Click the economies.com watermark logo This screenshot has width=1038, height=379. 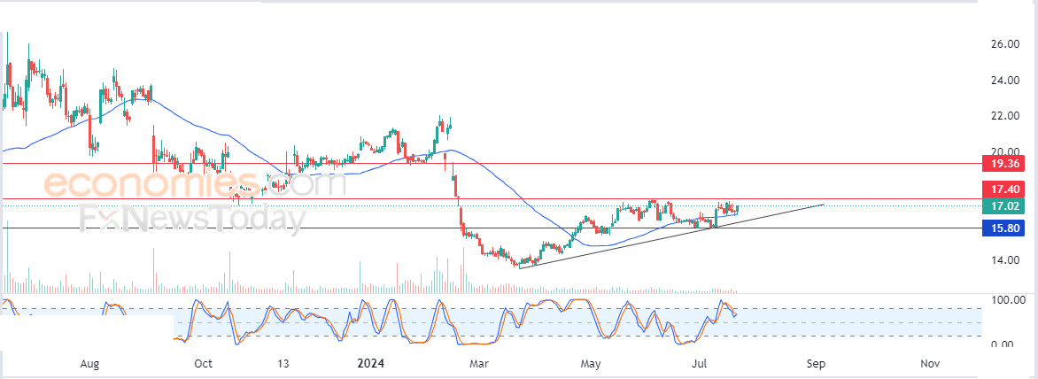click(x=185, y=183)
